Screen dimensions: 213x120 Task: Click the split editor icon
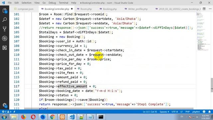204,9
